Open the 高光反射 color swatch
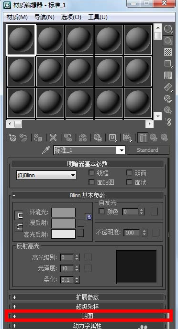Image resolution: width=178 pixels, height=329 pixels. [64, 234]
